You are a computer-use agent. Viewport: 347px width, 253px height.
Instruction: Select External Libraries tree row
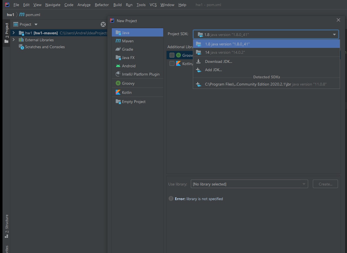pos(59,40)
